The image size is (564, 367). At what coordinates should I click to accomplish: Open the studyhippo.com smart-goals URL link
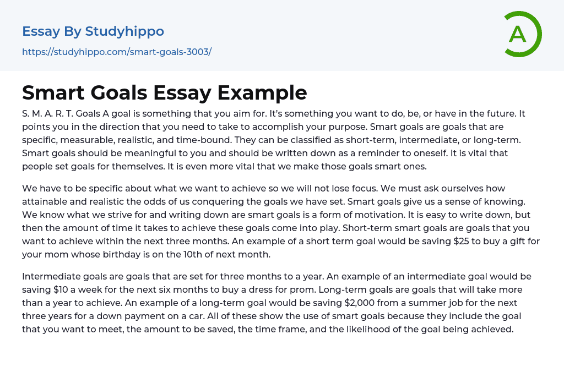117,52
